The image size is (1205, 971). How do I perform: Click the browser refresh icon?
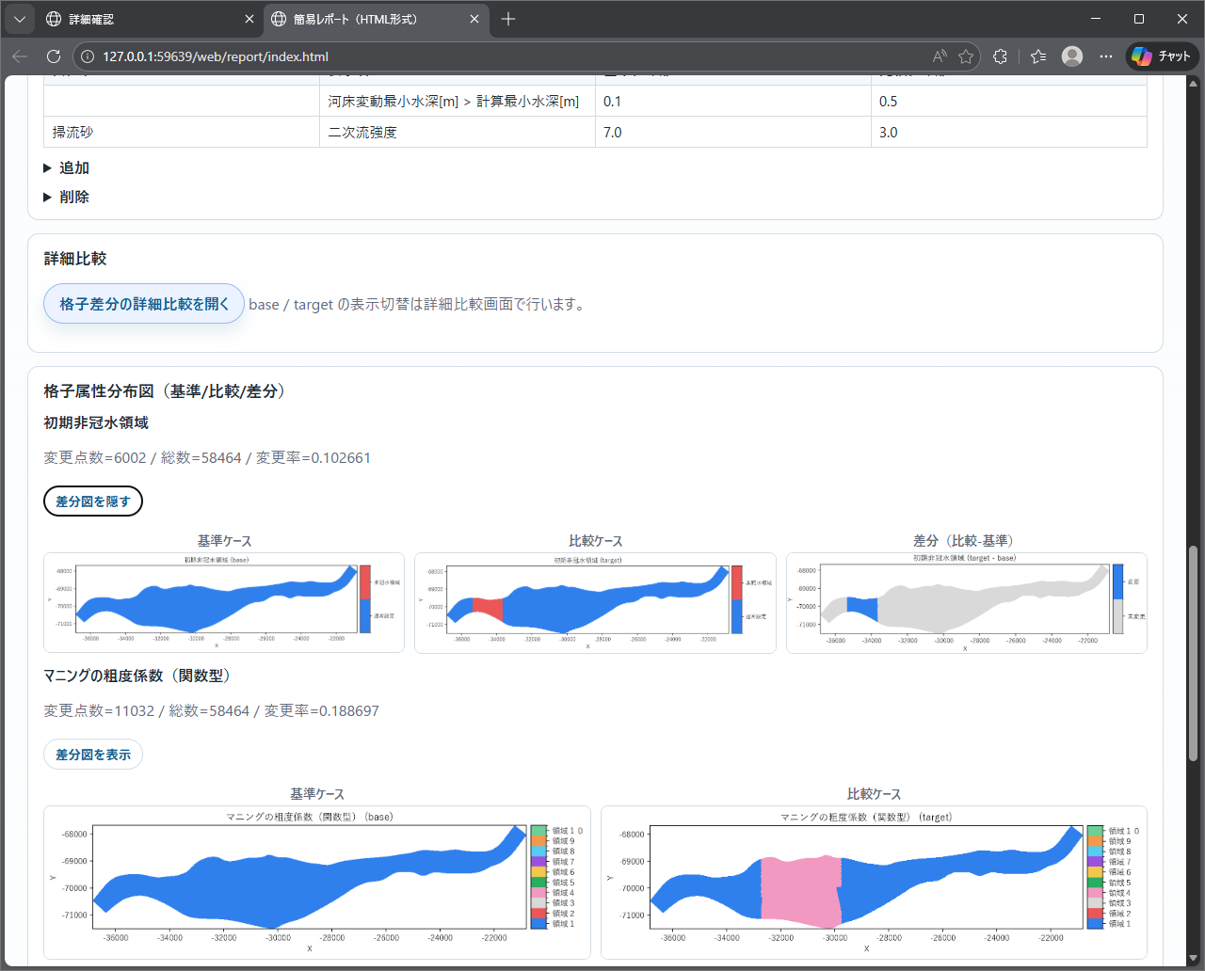pos(54,56)
